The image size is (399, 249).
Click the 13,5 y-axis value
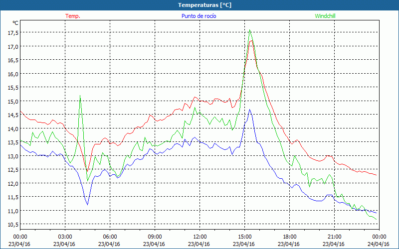[x=13, y=142]
